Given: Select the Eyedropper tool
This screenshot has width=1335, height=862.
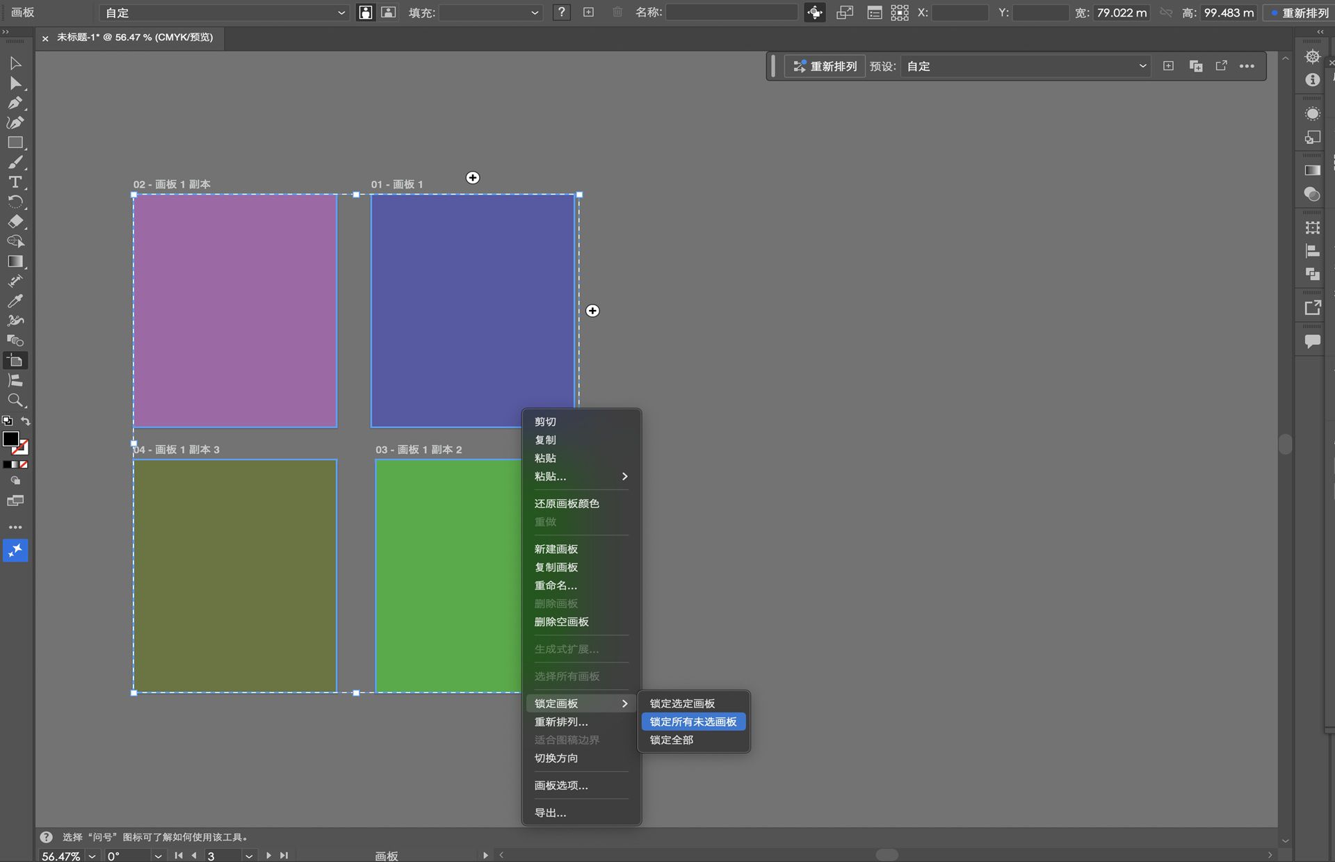Looking at the screenshot, I should point(15,301).
